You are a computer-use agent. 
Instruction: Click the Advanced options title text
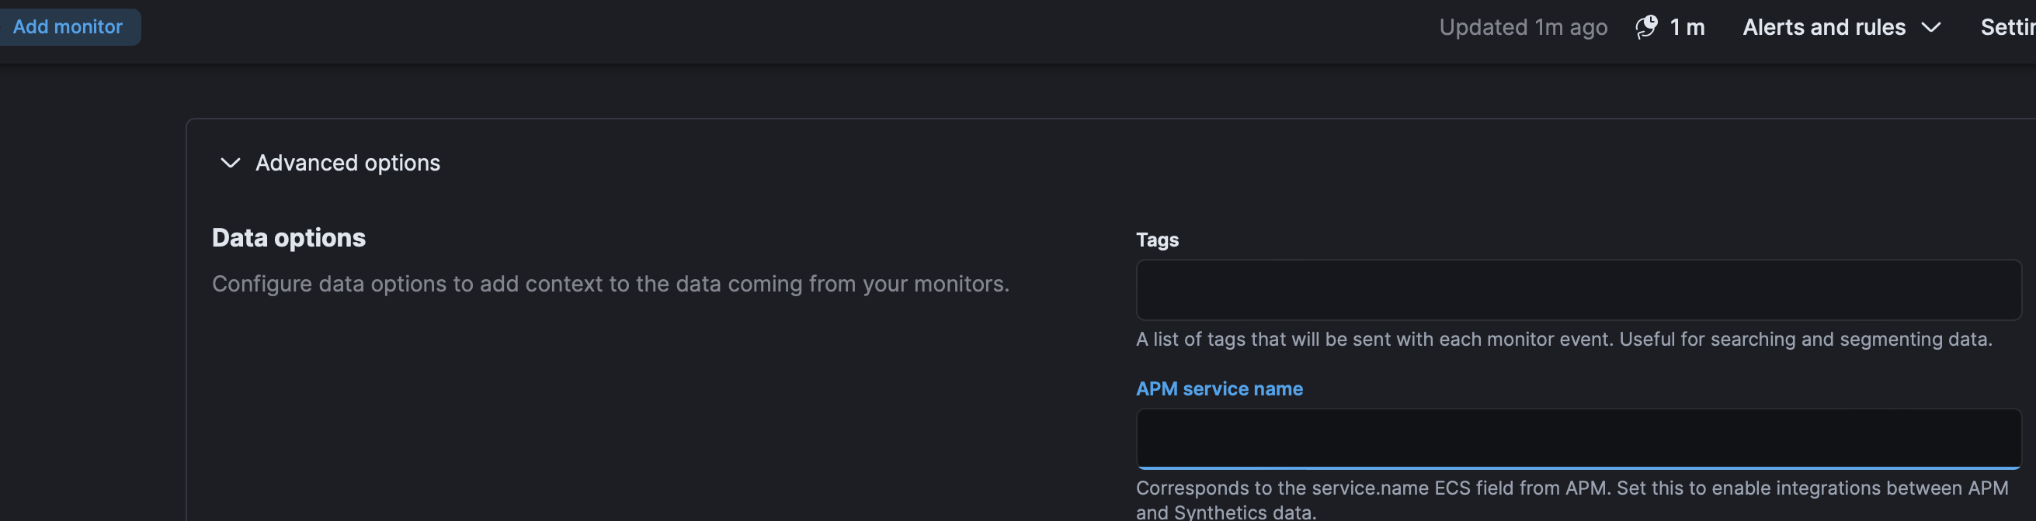tap(347, 163)
